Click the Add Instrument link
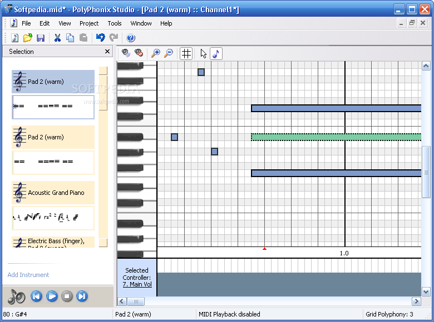434x322 pixels. click(28, 275)
